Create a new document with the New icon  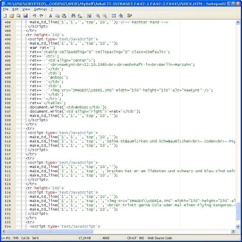[5, 16]
